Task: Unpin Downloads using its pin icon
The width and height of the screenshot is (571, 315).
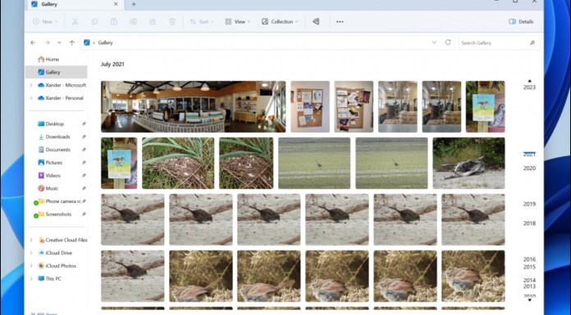Action: [84, 137]
